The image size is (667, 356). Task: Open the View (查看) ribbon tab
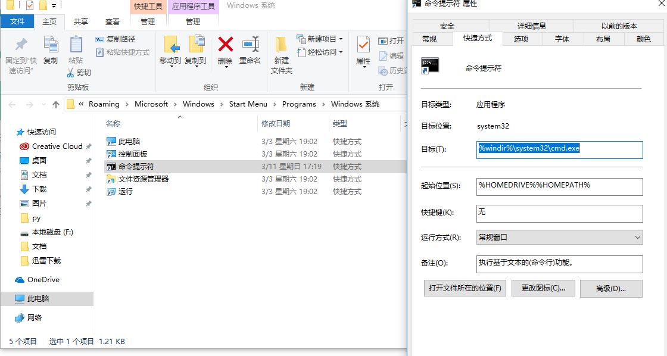point(112,21)
